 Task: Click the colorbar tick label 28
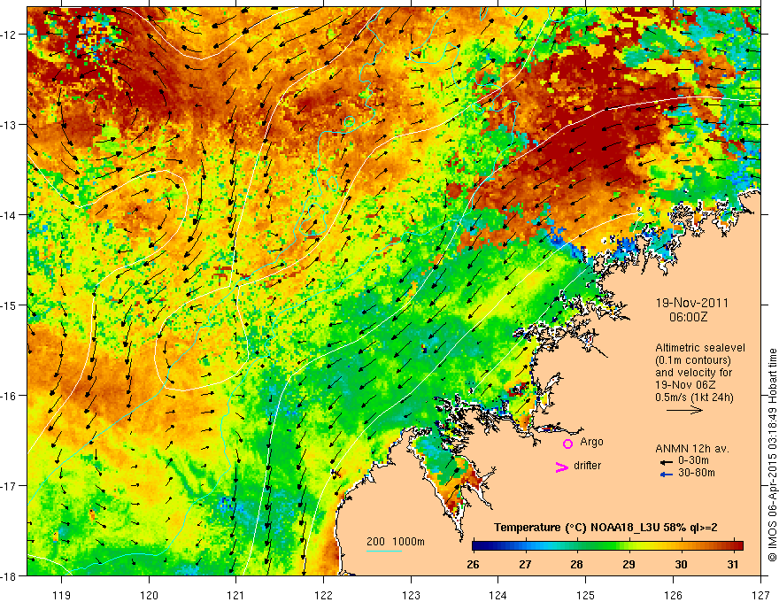(x=576, y=564)
